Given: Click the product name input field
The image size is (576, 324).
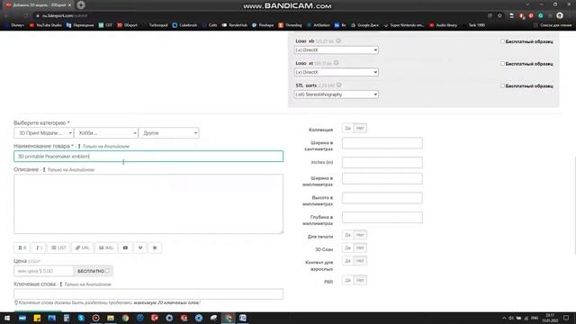Looking at the screenshot, I should click(x=148, y=156).
